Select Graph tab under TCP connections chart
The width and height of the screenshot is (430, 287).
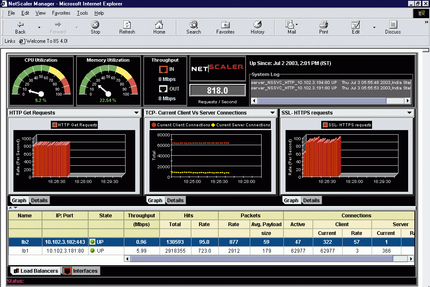coord(155,201)
